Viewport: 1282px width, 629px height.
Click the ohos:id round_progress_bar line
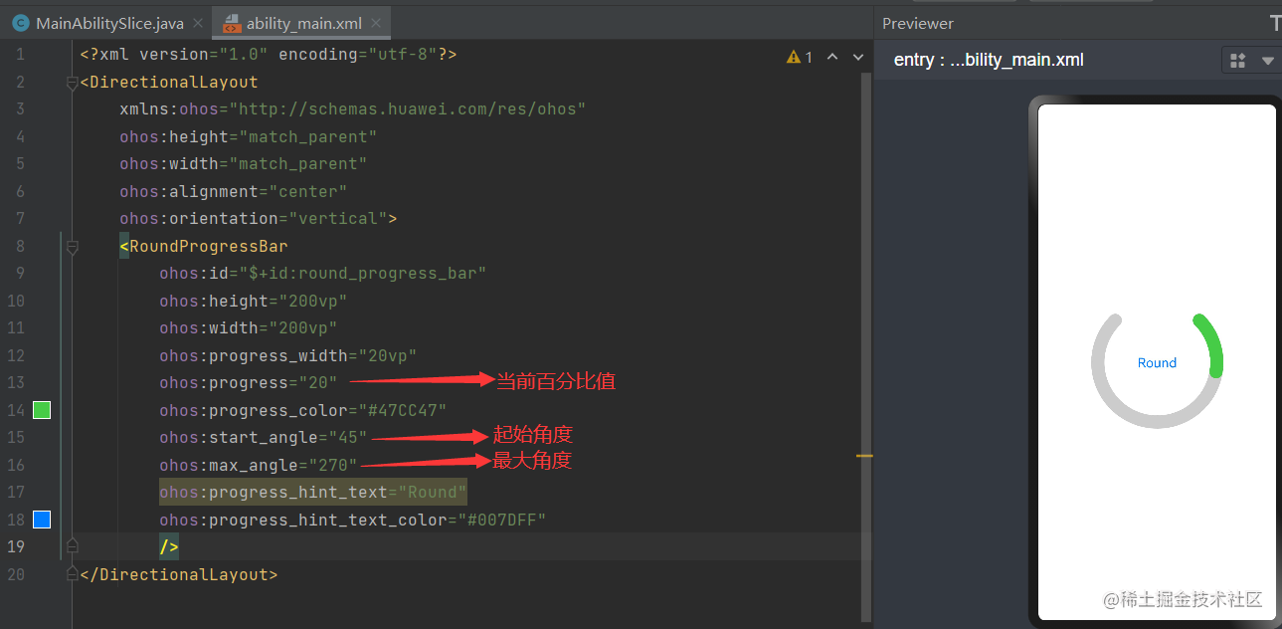[322, 273]
